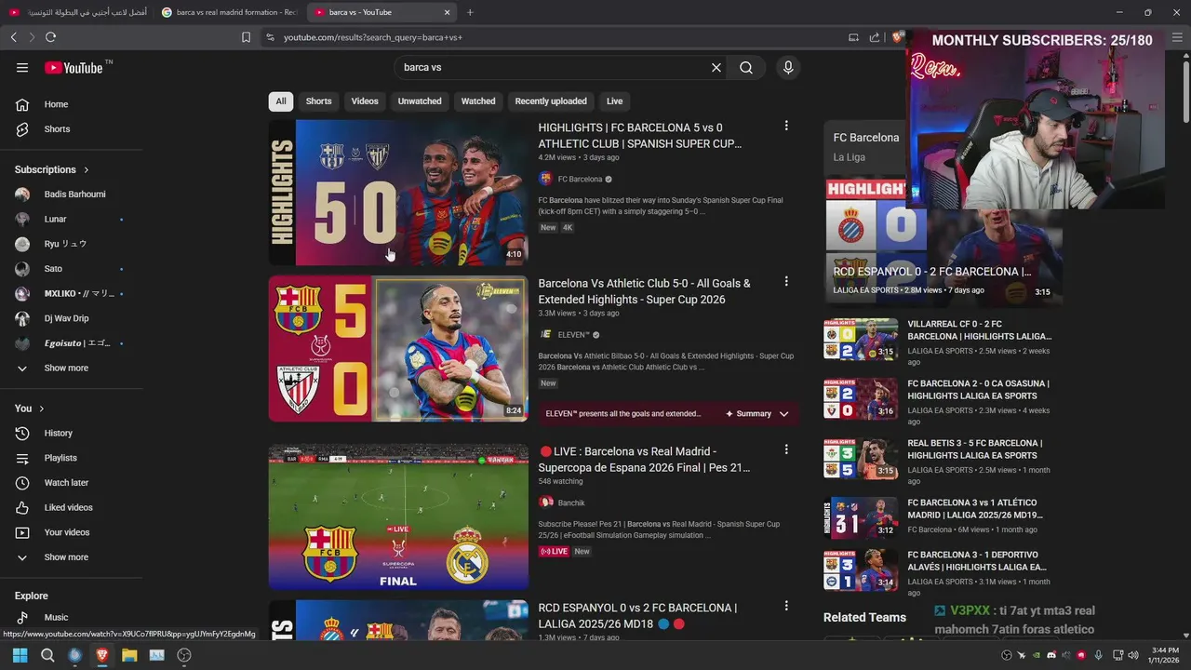Open Windows taskbar search

[x=47, y=655]
